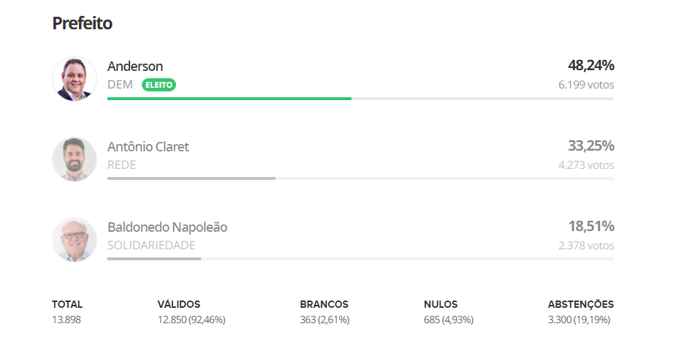Click the DEM party label
Image resolution: width=673 pixels, height=340 pixels.
coord(120,85)
